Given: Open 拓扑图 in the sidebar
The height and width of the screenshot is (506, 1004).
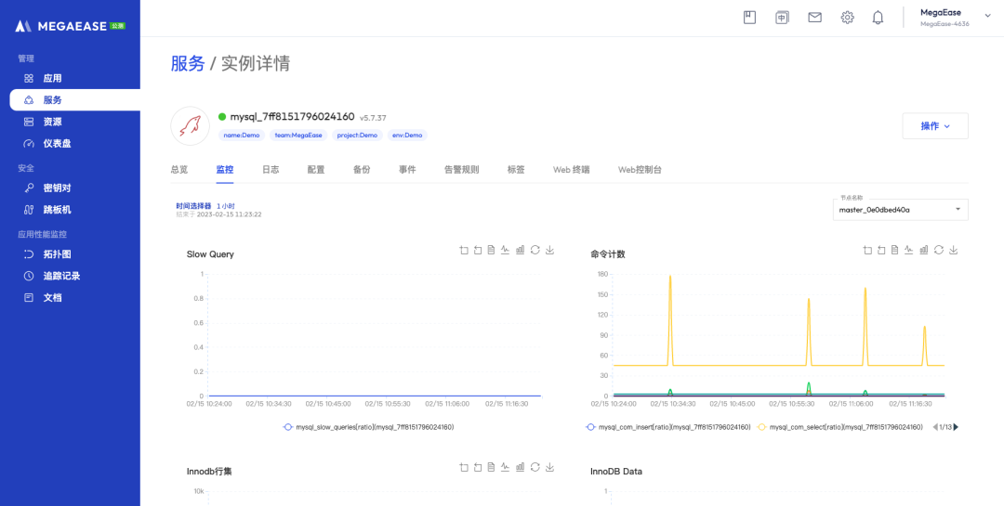Looking at the screenshot, I should tap(58, 253).
